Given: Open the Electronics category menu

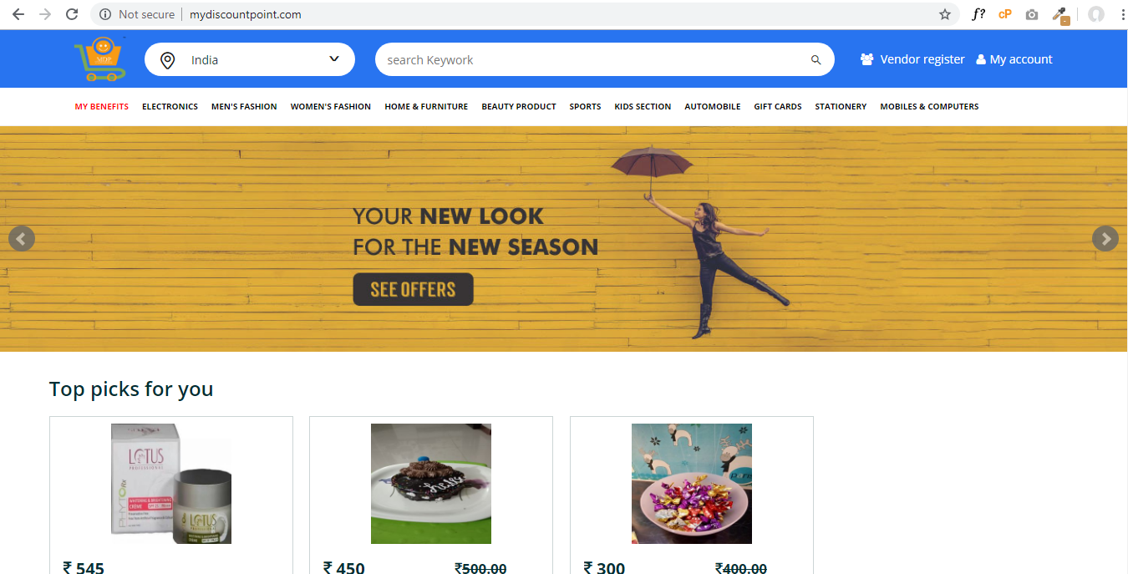Looking at the screenshot, I should point(170,107).
